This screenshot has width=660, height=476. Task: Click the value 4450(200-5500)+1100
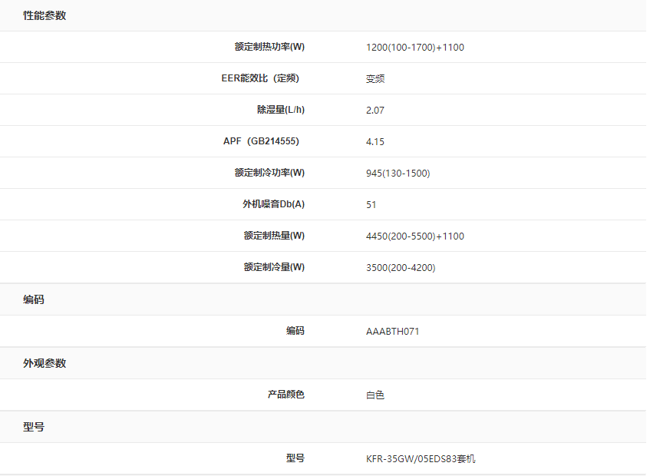click(x=414, y=236)
